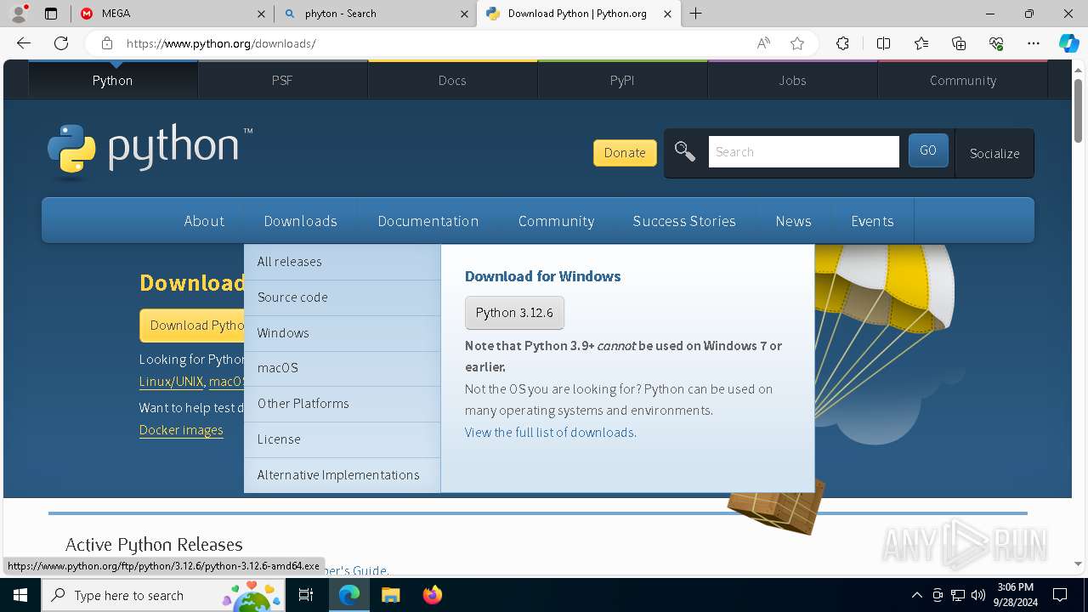Open Read aloud icon in address bar
The width and height of the screenshot is (1088, 612).
pos(763,43)
